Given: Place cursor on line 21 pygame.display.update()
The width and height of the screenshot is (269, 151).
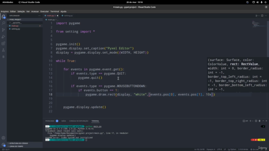Looking at the screenshot, I should point(84,107).
